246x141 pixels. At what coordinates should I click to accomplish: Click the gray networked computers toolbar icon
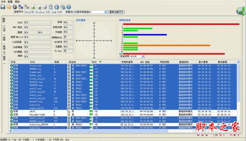click(x=27, y=7)
